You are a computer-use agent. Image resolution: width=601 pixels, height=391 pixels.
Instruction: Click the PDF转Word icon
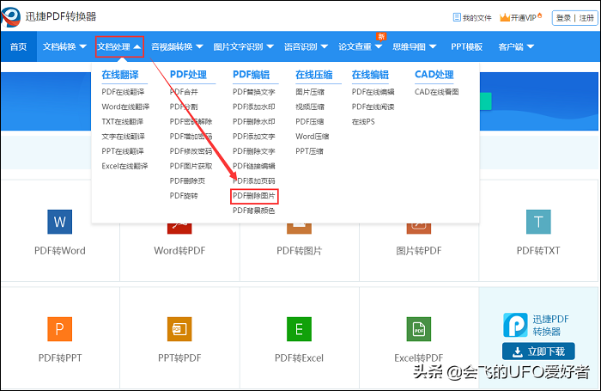[60, 222]
